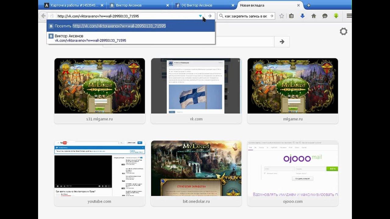Viewport: 390px width, 219px height.
Task: Click the youtube.com tile label
Action: [x=99, y=201]
